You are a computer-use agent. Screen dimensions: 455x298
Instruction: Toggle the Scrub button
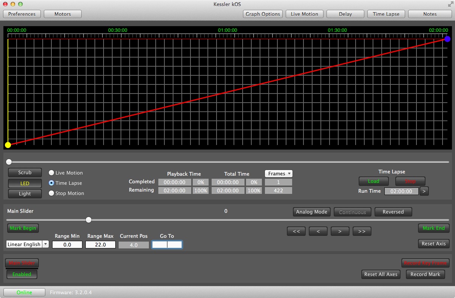[25, 172]
